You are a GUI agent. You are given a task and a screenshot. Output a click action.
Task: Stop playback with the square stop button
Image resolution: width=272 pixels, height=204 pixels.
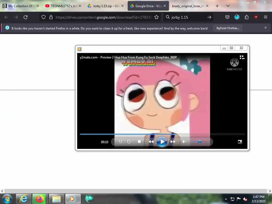(x=139, y=142)
